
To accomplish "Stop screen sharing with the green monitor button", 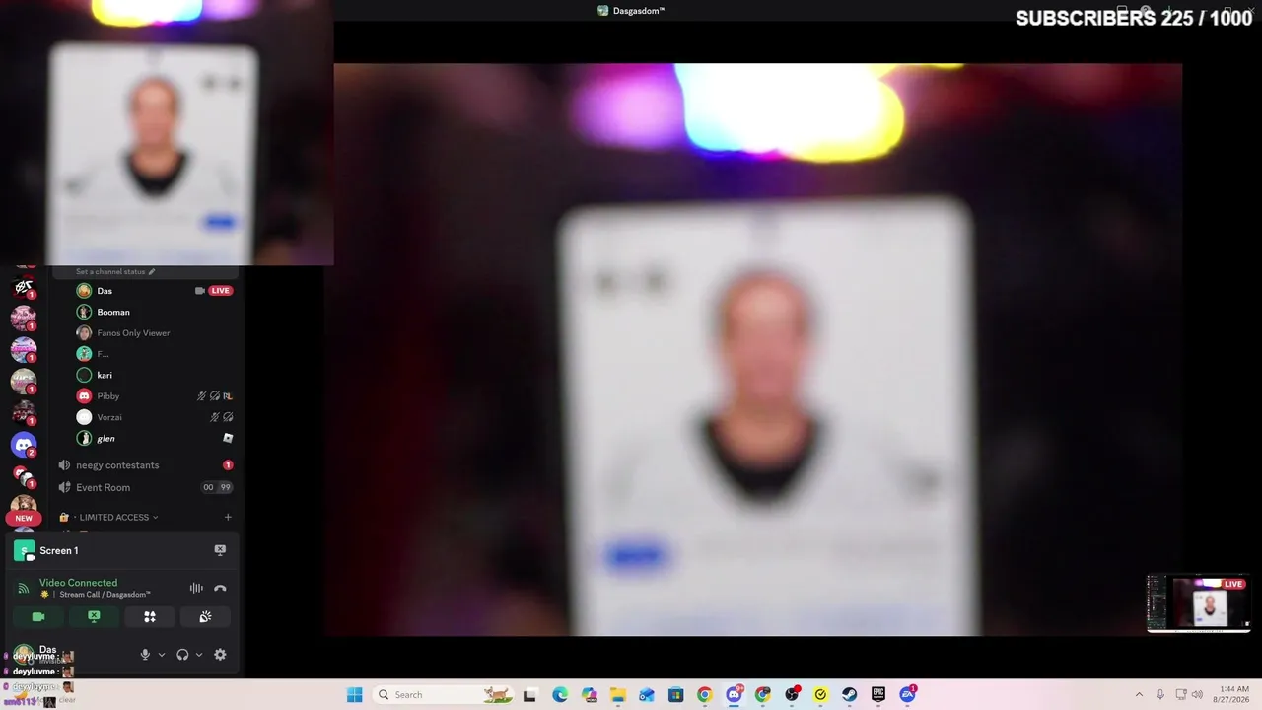I will (94, 617).
